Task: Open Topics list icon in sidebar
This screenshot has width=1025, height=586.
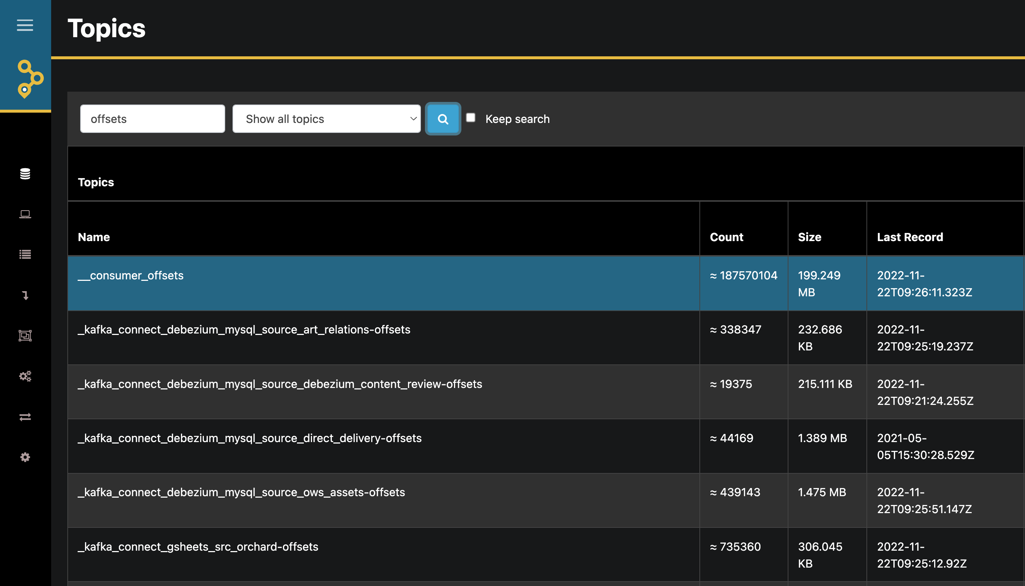Action: [25, 254]
